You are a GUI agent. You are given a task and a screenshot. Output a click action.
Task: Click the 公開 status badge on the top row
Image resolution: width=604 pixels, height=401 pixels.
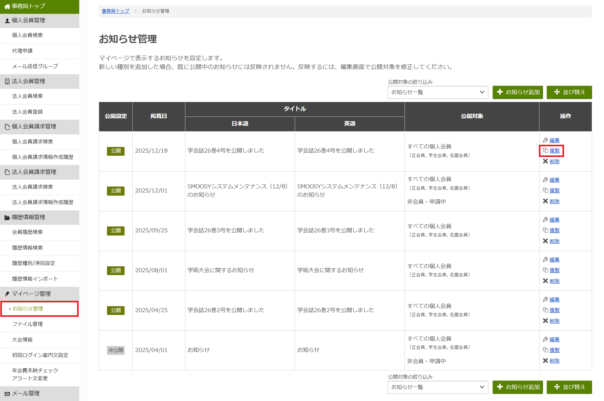(115, 151)
